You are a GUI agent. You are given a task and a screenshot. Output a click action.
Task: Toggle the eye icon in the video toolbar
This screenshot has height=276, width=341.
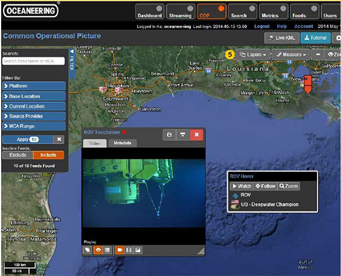(x=97, y=250)
